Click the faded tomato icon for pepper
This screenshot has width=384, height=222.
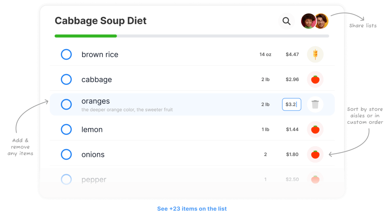(x=315, y=179)
